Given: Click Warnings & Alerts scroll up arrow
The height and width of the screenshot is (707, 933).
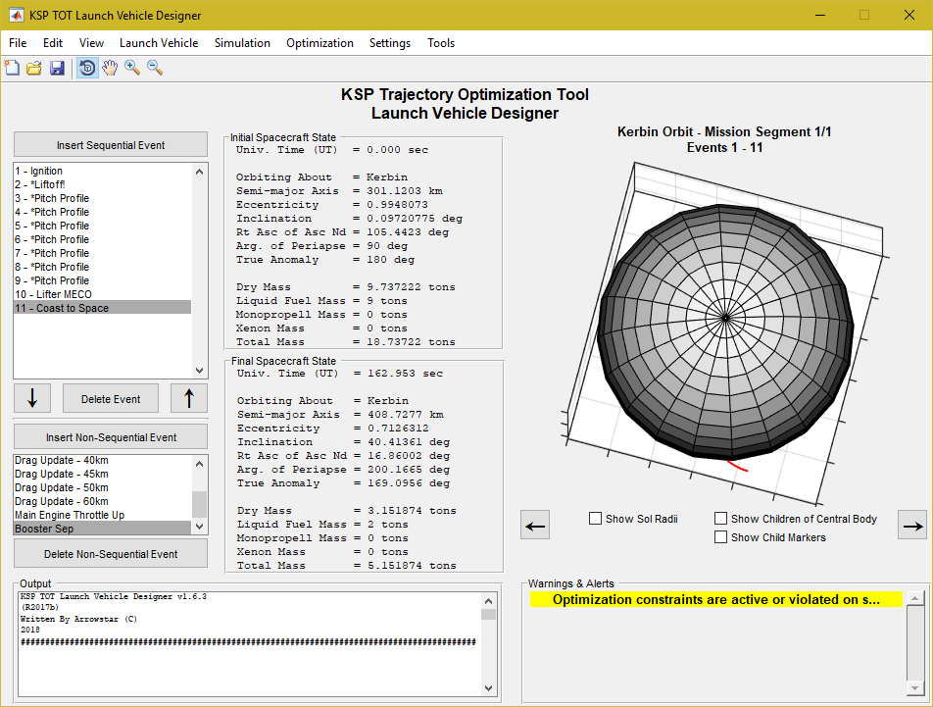Looking at the screenshot, I should click(915, 598).
